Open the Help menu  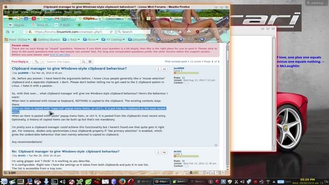78,12
